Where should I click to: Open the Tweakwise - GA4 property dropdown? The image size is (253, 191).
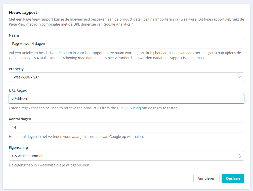(126, 77)
